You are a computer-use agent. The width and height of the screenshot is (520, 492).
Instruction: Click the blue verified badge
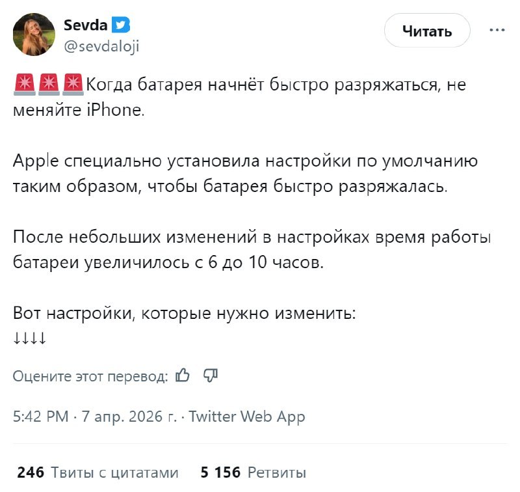tap(122, 25)
